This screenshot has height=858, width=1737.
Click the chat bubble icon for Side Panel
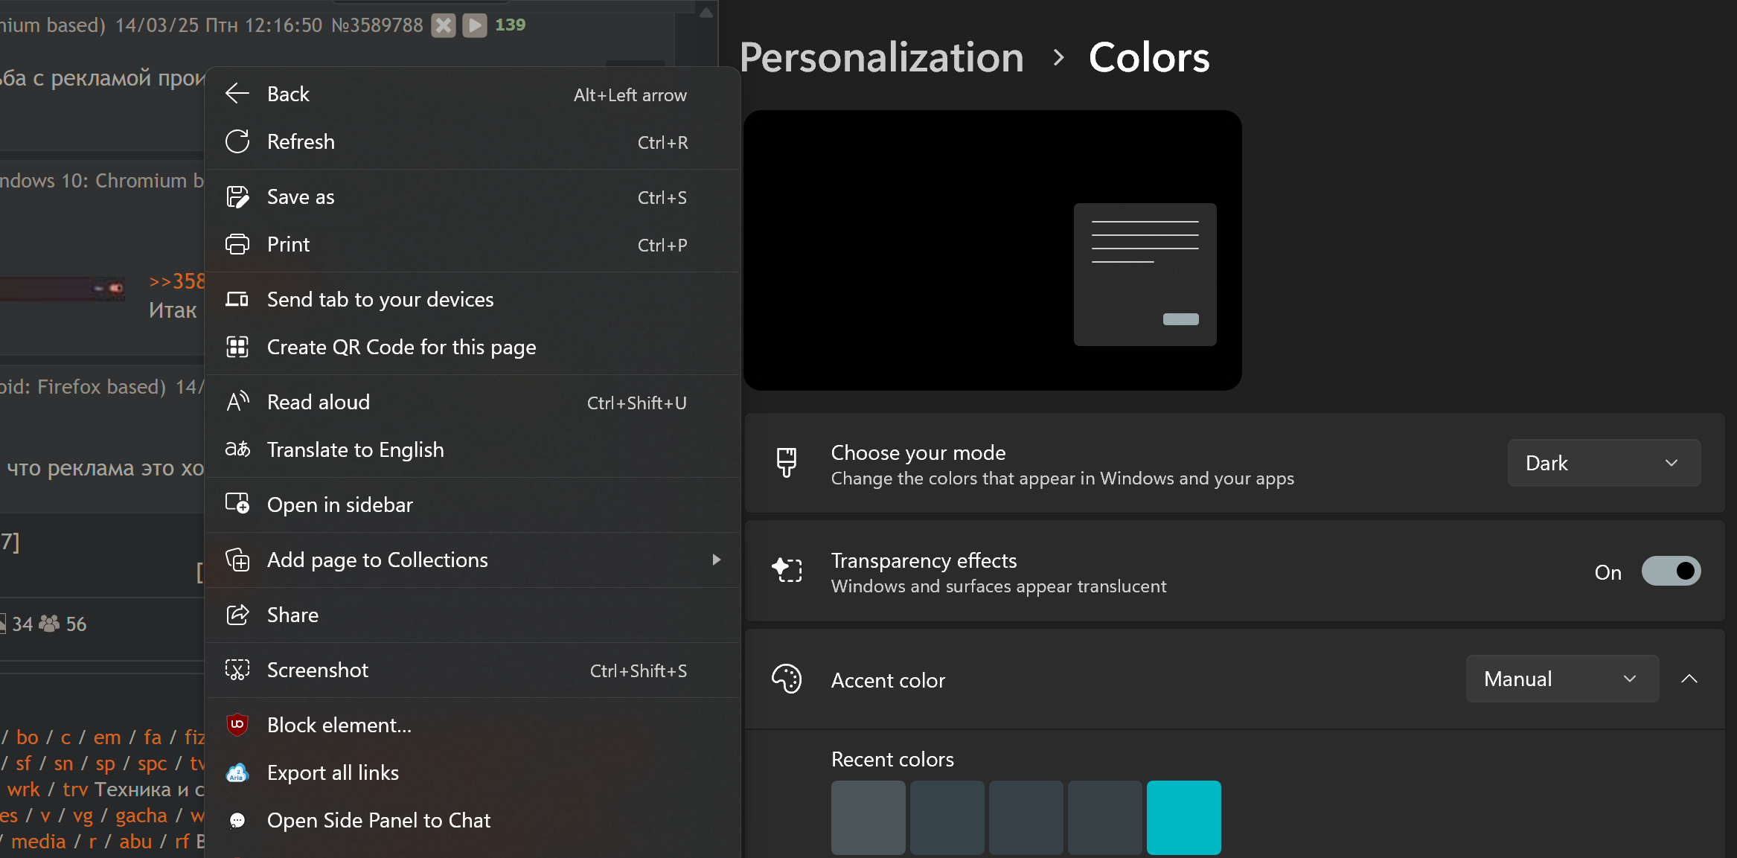237,820
